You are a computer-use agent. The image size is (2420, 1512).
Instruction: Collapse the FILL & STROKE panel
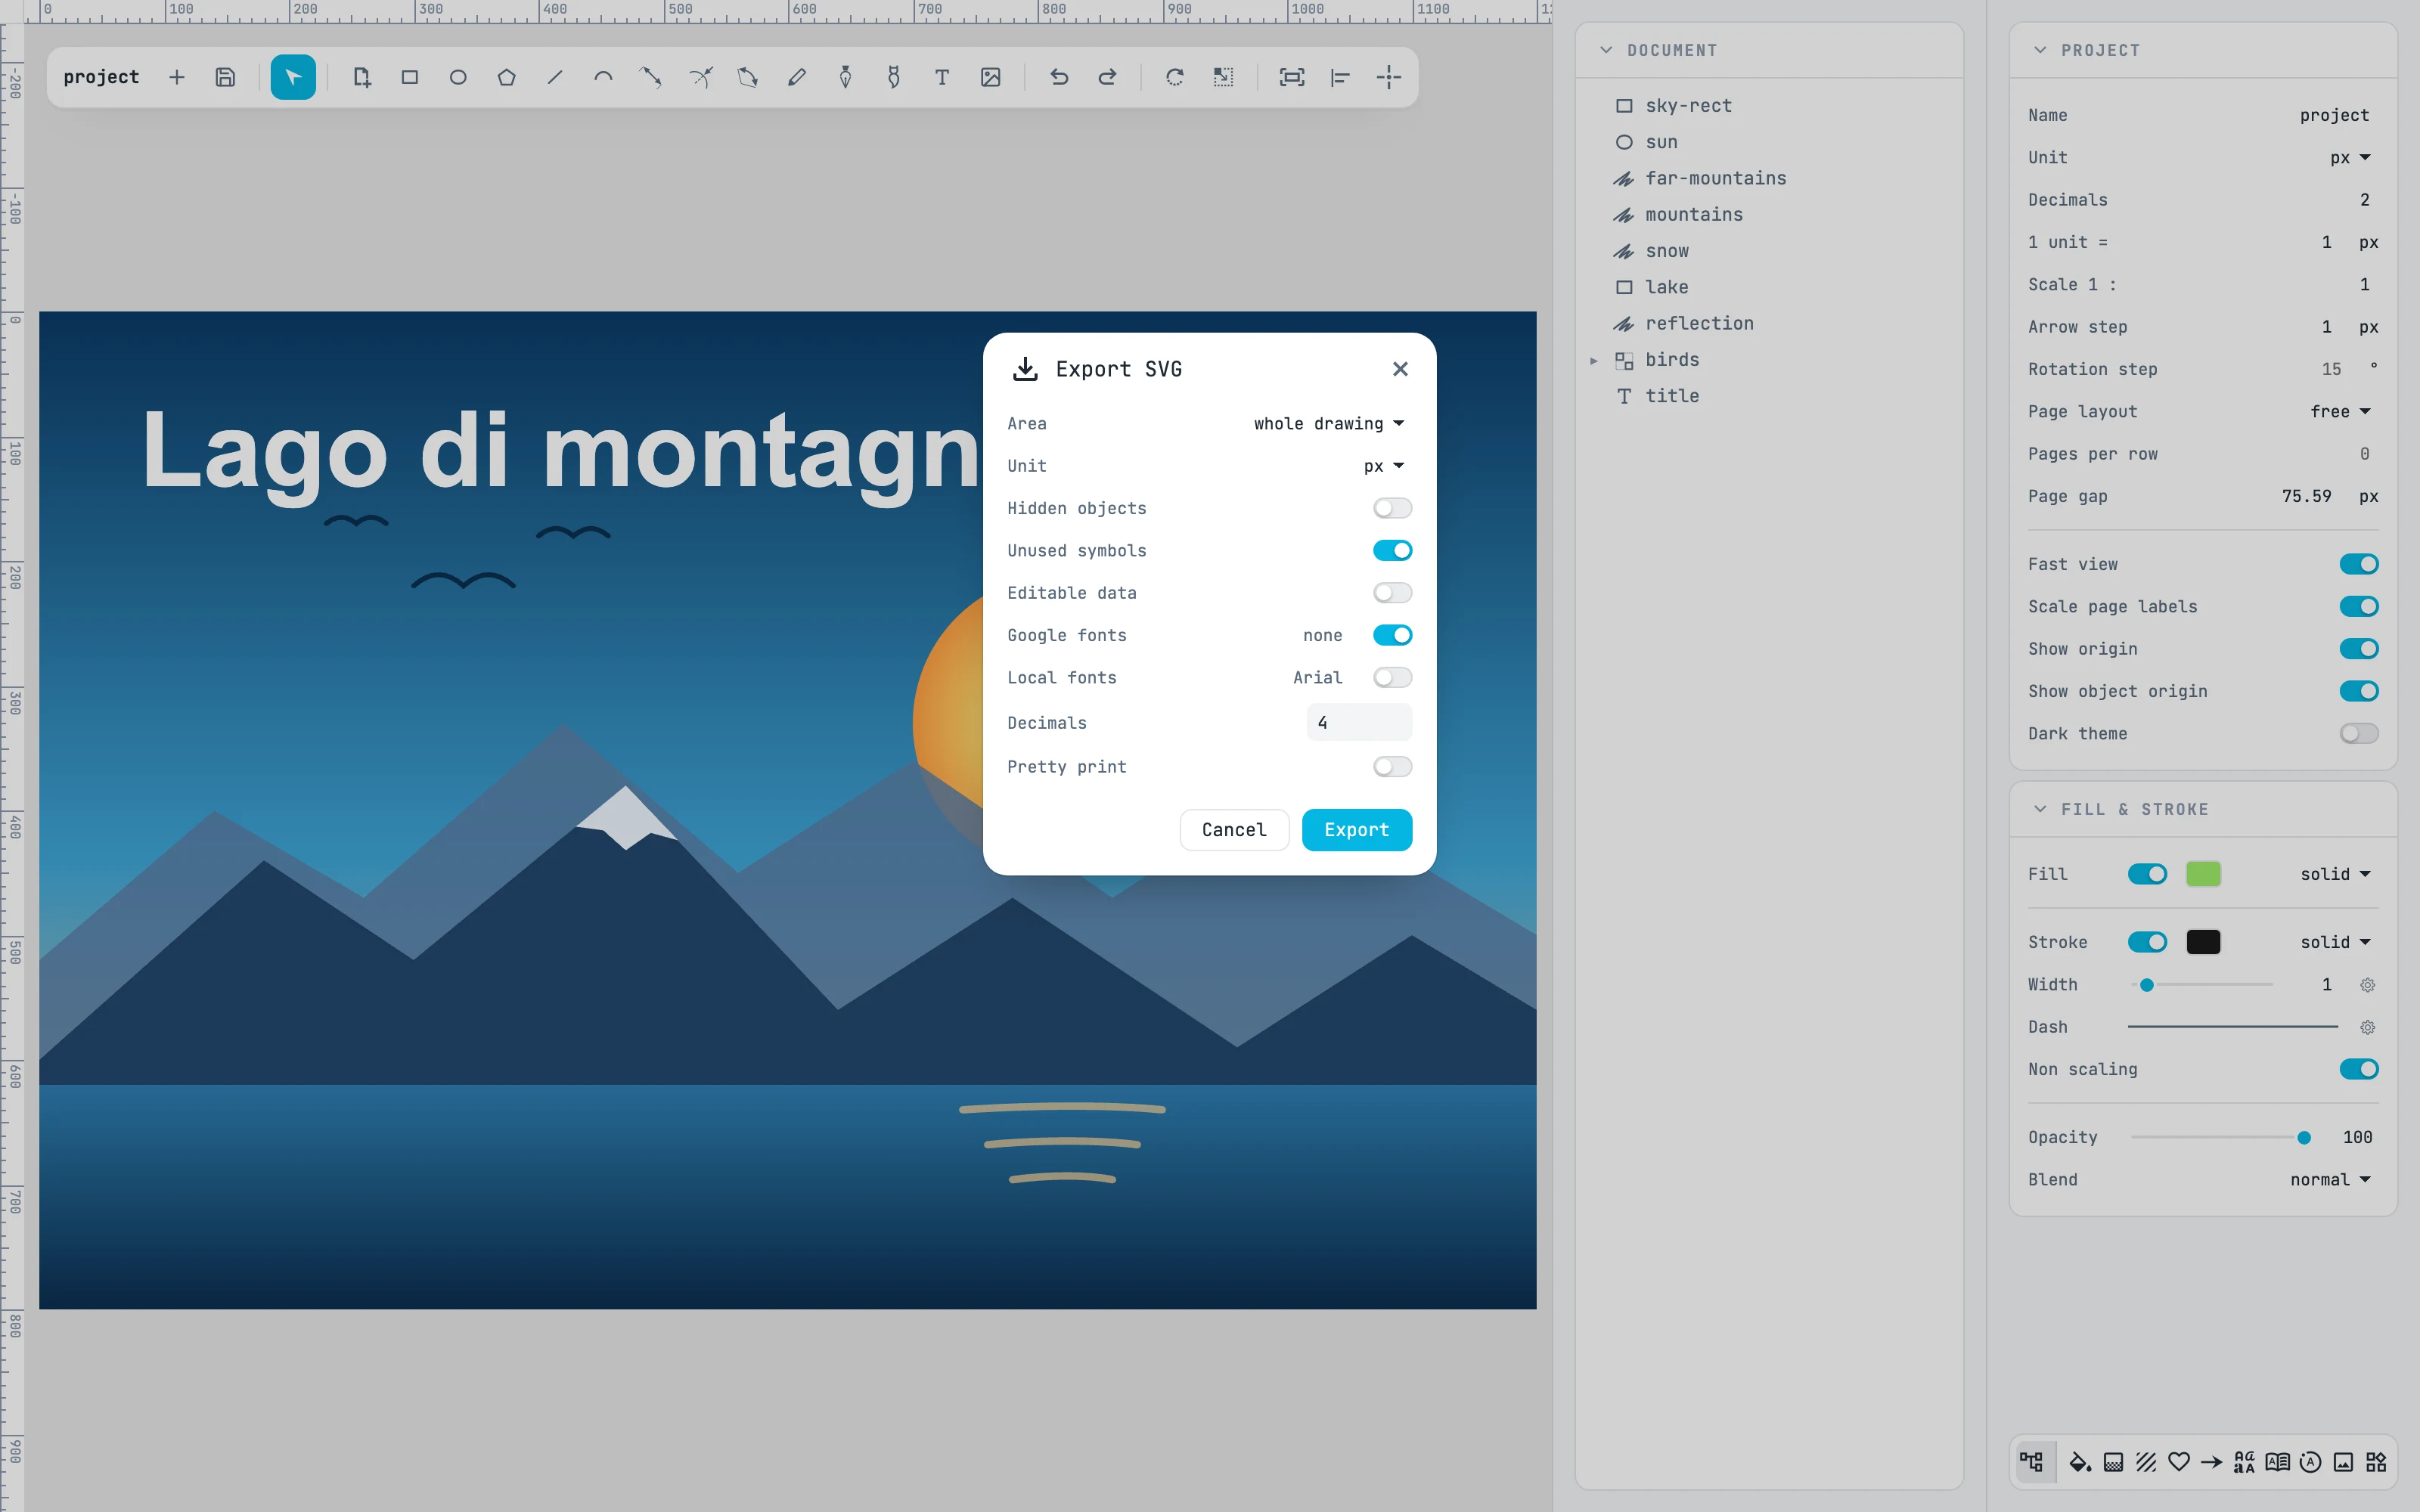(2040, 809)
